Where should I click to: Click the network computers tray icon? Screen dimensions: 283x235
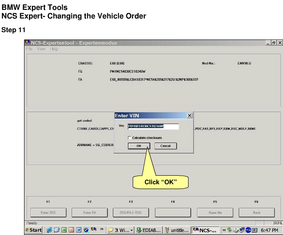pyautogui.click(x=242, y=230)
